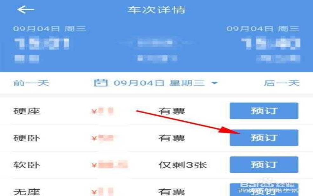Select the 硬卧 seat type label
This screenshot has height=196, width=313.
27,138
